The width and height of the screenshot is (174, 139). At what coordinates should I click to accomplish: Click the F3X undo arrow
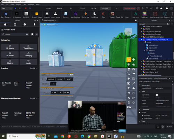click(129, 93)
